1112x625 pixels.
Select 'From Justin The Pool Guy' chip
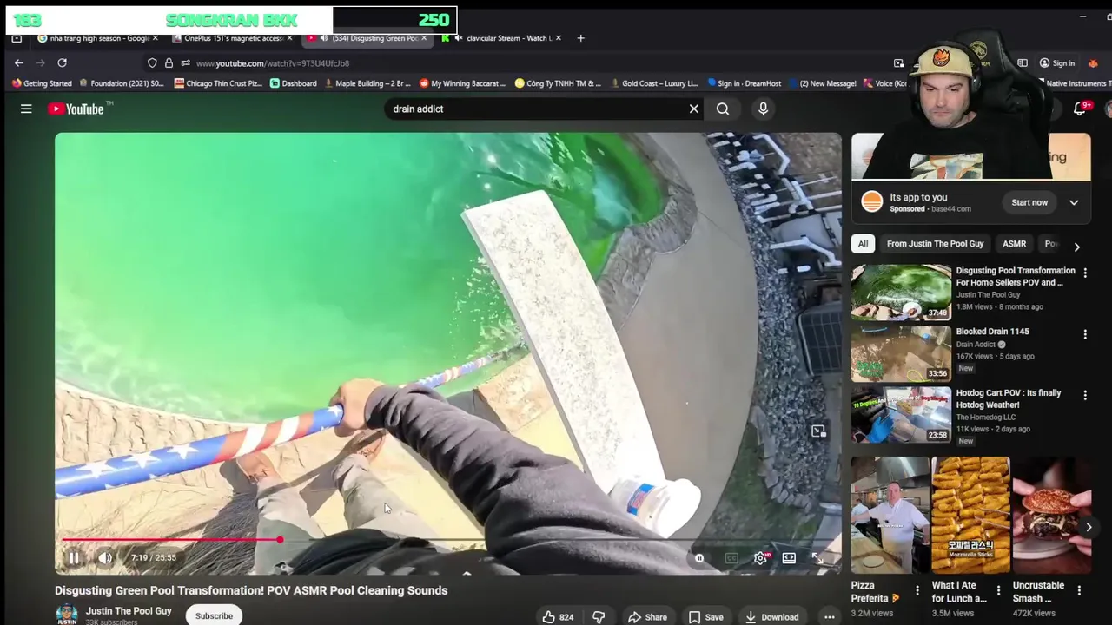click(935, 244)
